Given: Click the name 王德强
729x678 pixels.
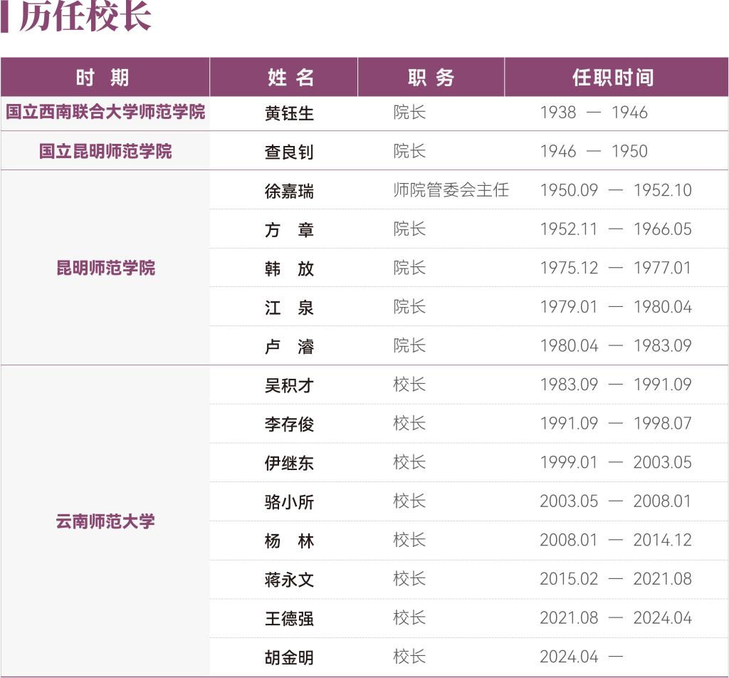Looking at the screenshot, I should coord(289,619).
